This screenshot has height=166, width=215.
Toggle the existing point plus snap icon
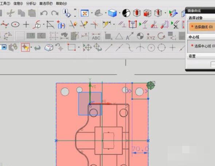tap(172, 48)
